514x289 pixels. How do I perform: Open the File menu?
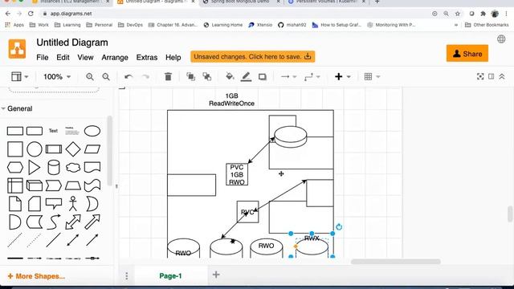pyautogui.click(x=43, y=57)
